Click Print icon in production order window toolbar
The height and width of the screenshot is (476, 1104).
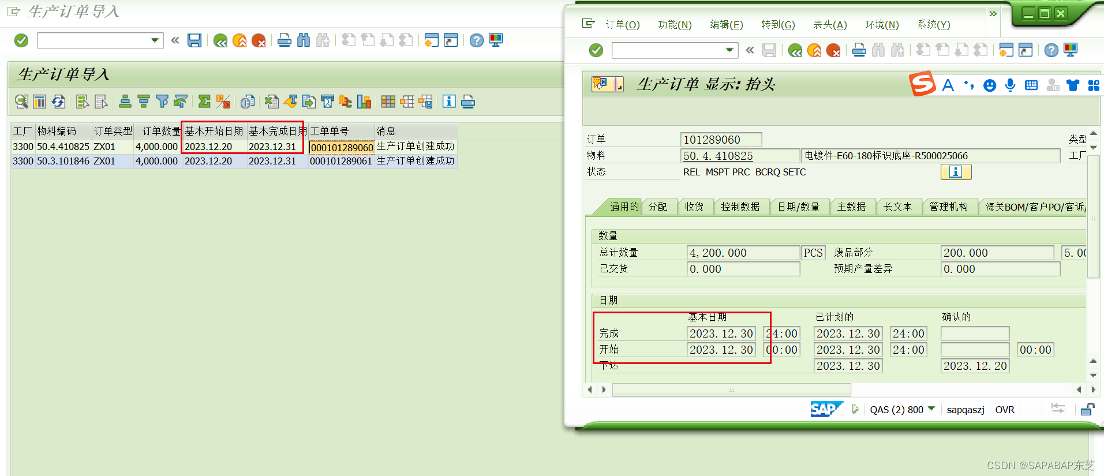859,51
